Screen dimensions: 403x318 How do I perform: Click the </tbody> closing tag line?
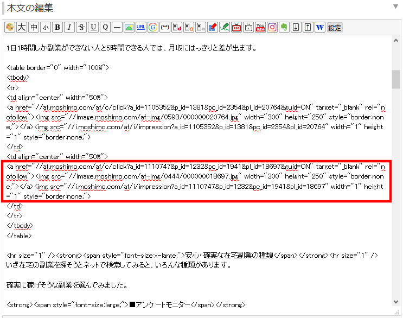coord(20,226)
